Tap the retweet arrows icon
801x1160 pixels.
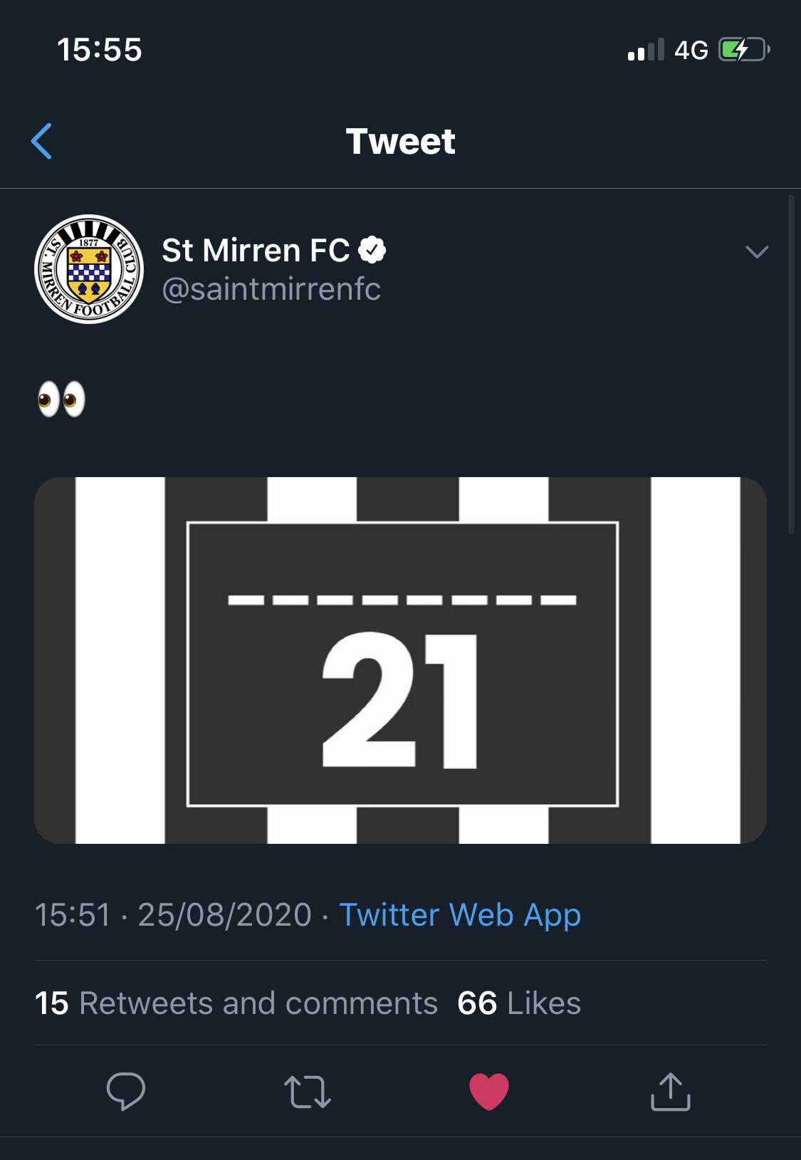click(308, 1092)
